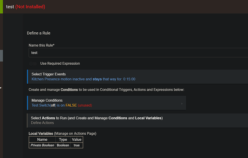The width and height of the screenshot is (248, 158).
Task: Click the partially hidden icon on left sidebar edge
Action: click(1, 87)
